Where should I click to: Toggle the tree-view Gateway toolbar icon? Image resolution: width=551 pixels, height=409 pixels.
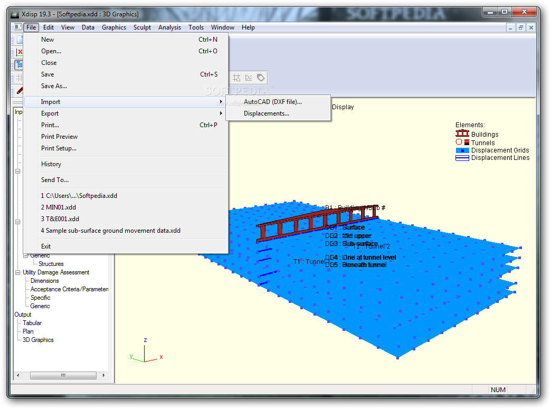click(x=20, y=65)
